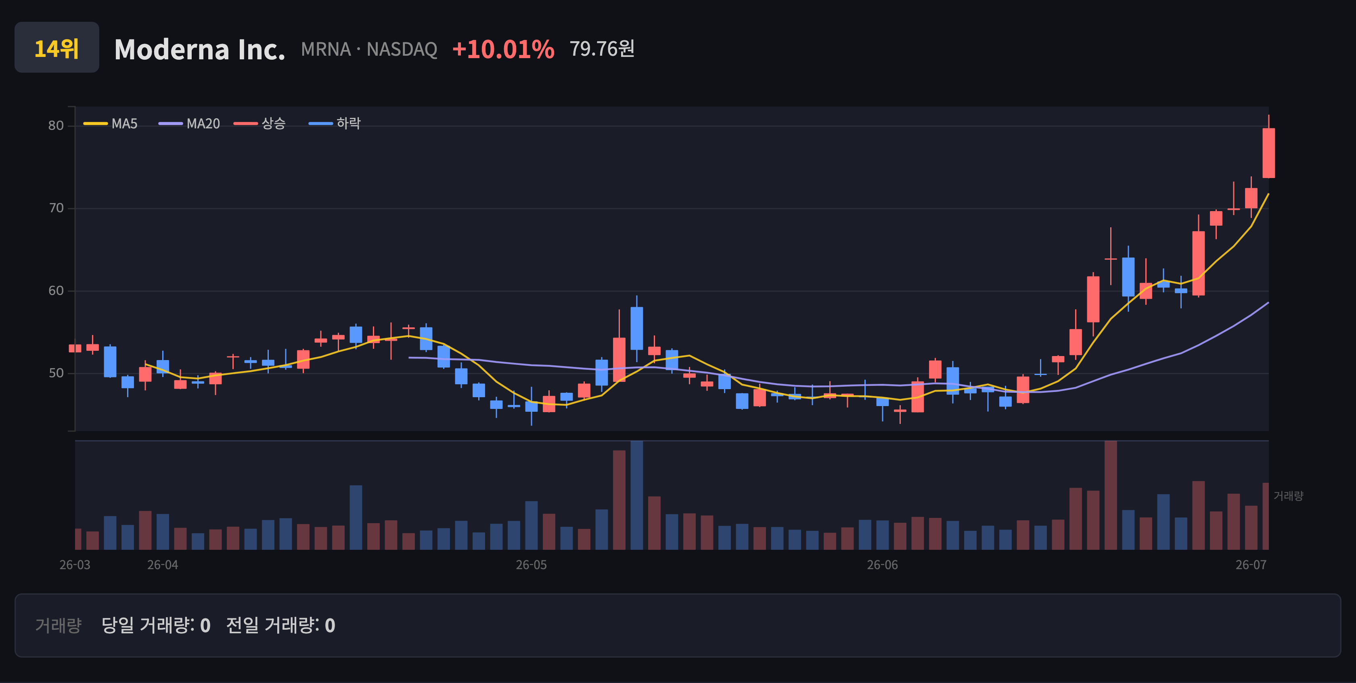Click the 26-07 date axis label
The image size is (1356, 683).
1251,565
